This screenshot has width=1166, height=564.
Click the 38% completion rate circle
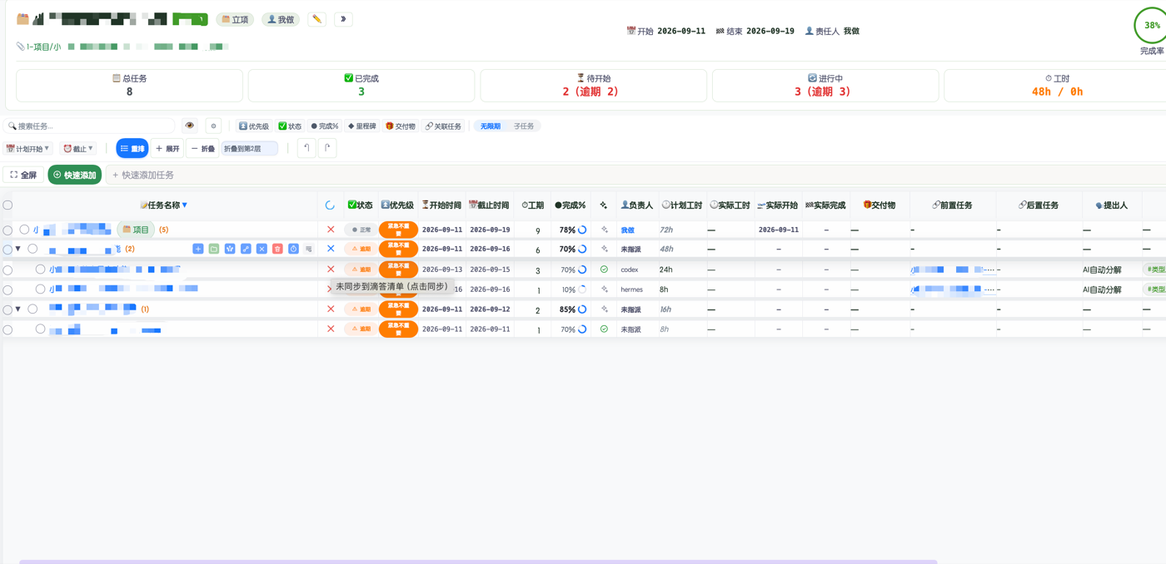pyautogui.click(x=1152, y=26)
